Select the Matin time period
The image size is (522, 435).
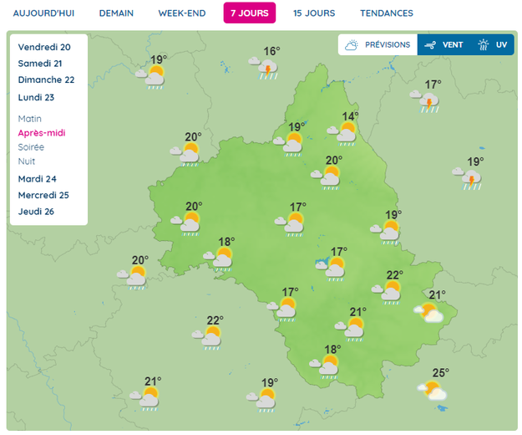click(29, 119)
